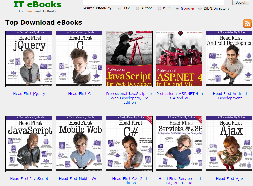Viewport: 253px width, 186px height.
Task: Open the Head First Servlets & JSP cover
Action: (x=179, y=144)
